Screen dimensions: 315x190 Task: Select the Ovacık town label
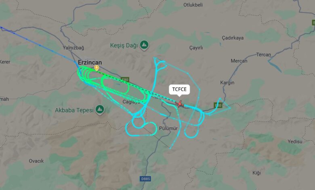pos(36,161)
